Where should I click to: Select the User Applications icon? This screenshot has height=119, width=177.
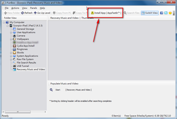(14, 32)
